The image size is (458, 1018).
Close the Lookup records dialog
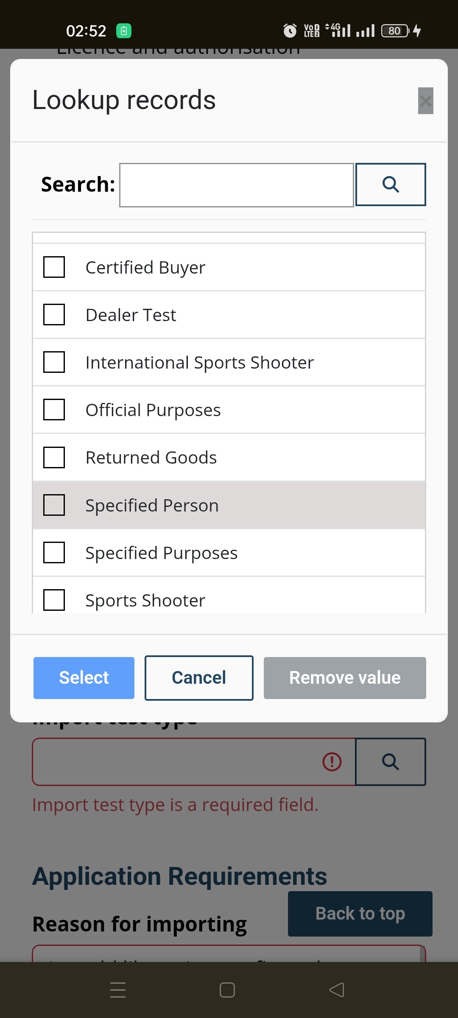tap(425, 101)
